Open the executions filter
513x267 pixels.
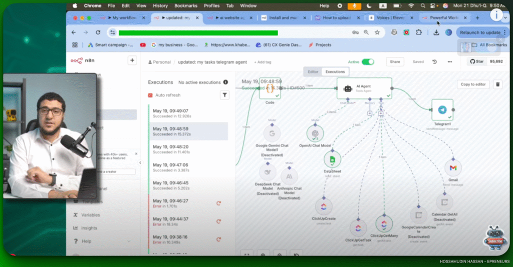click(224, 95)
